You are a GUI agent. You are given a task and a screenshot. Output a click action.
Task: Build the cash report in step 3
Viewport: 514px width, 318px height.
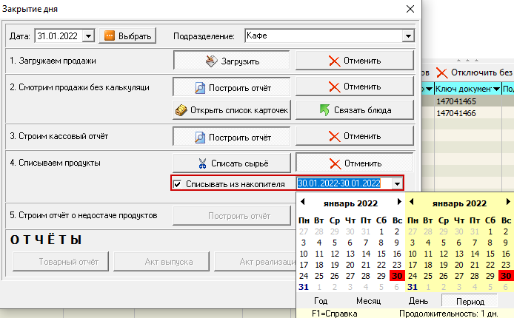(x=233, y=136)
